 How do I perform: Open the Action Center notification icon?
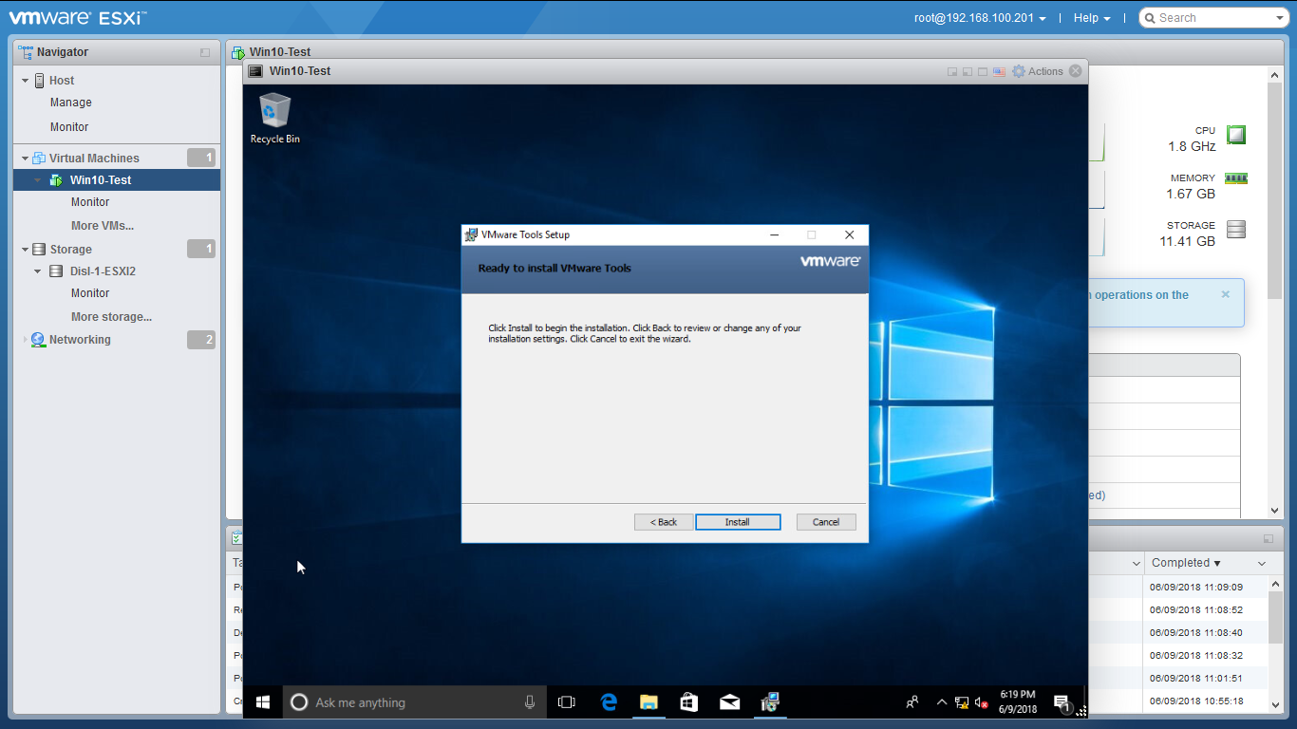pyautogui.click(x=1062, y=702)
